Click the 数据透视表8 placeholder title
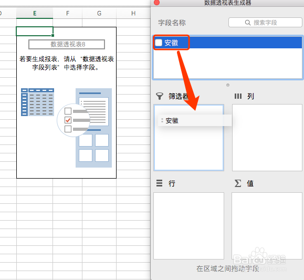 67,44
